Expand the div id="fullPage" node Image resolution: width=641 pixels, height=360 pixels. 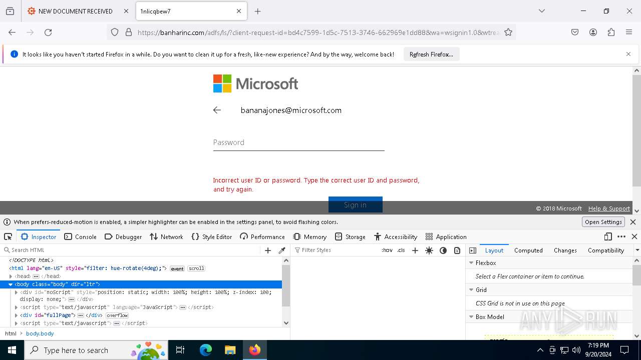[16, 315]
